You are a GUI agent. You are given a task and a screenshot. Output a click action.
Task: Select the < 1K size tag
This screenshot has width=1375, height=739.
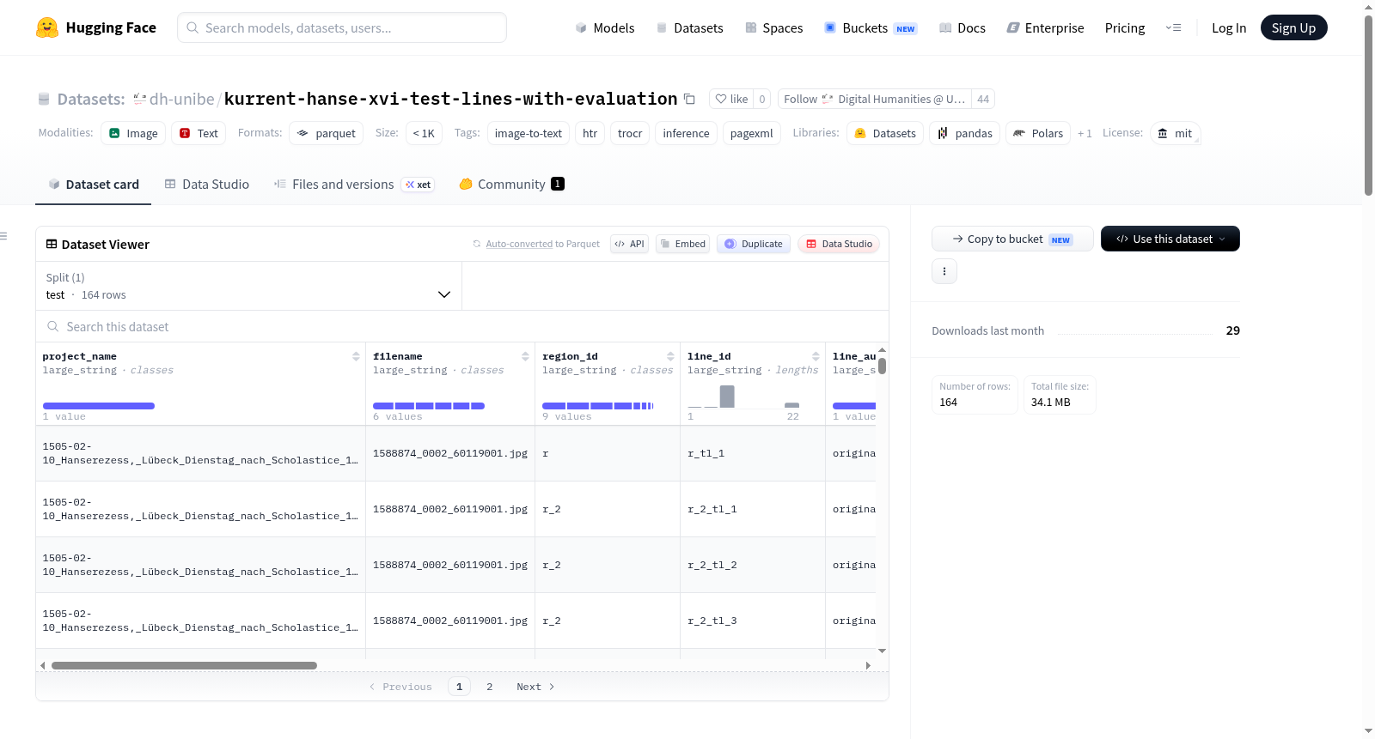tap(424, 133)
